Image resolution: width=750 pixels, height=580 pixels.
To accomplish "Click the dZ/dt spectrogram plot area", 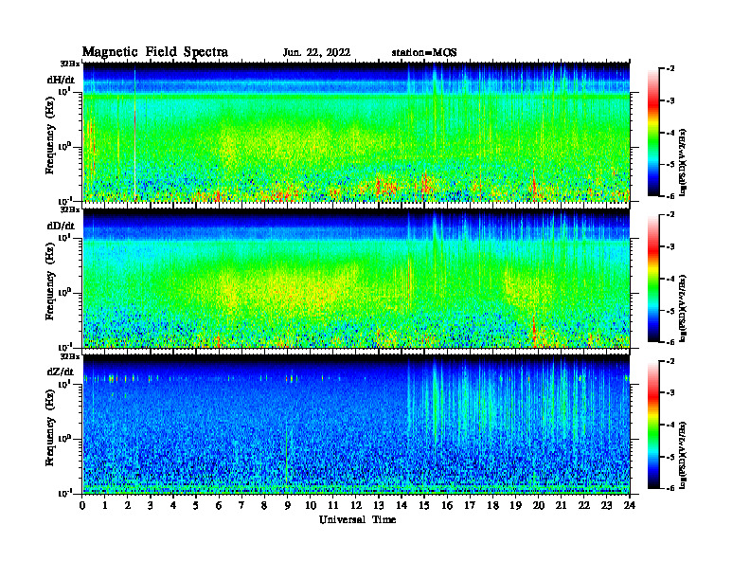I will point(356,425).
